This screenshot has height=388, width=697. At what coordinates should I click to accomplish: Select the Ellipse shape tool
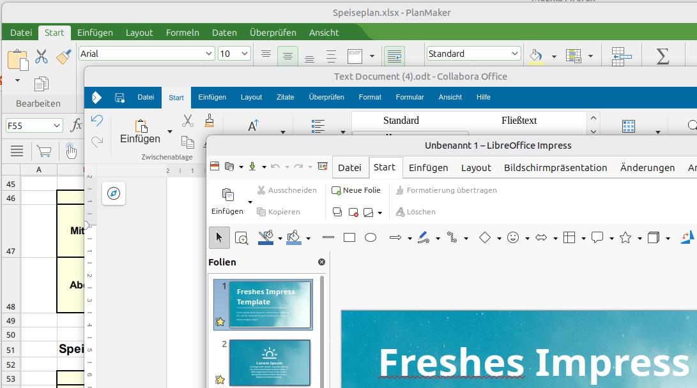[x=371, y=237]
